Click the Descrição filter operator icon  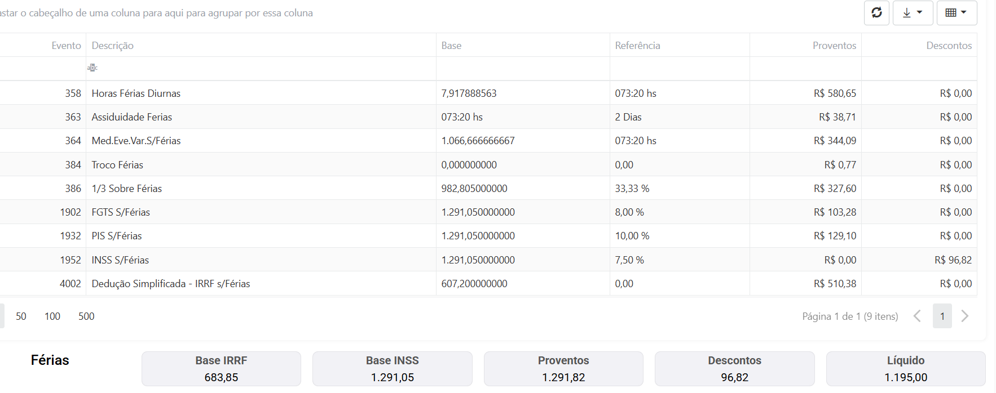coord(92,68)
